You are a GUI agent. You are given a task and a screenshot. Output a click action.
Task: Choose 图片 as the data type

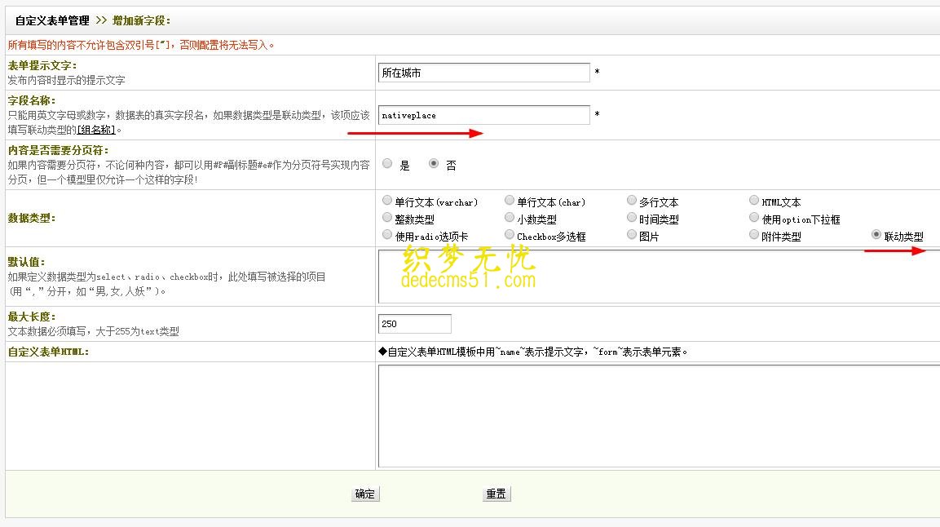(633, 234)
